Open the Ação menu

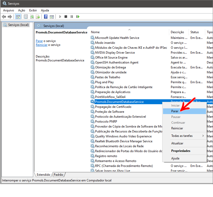22,10
